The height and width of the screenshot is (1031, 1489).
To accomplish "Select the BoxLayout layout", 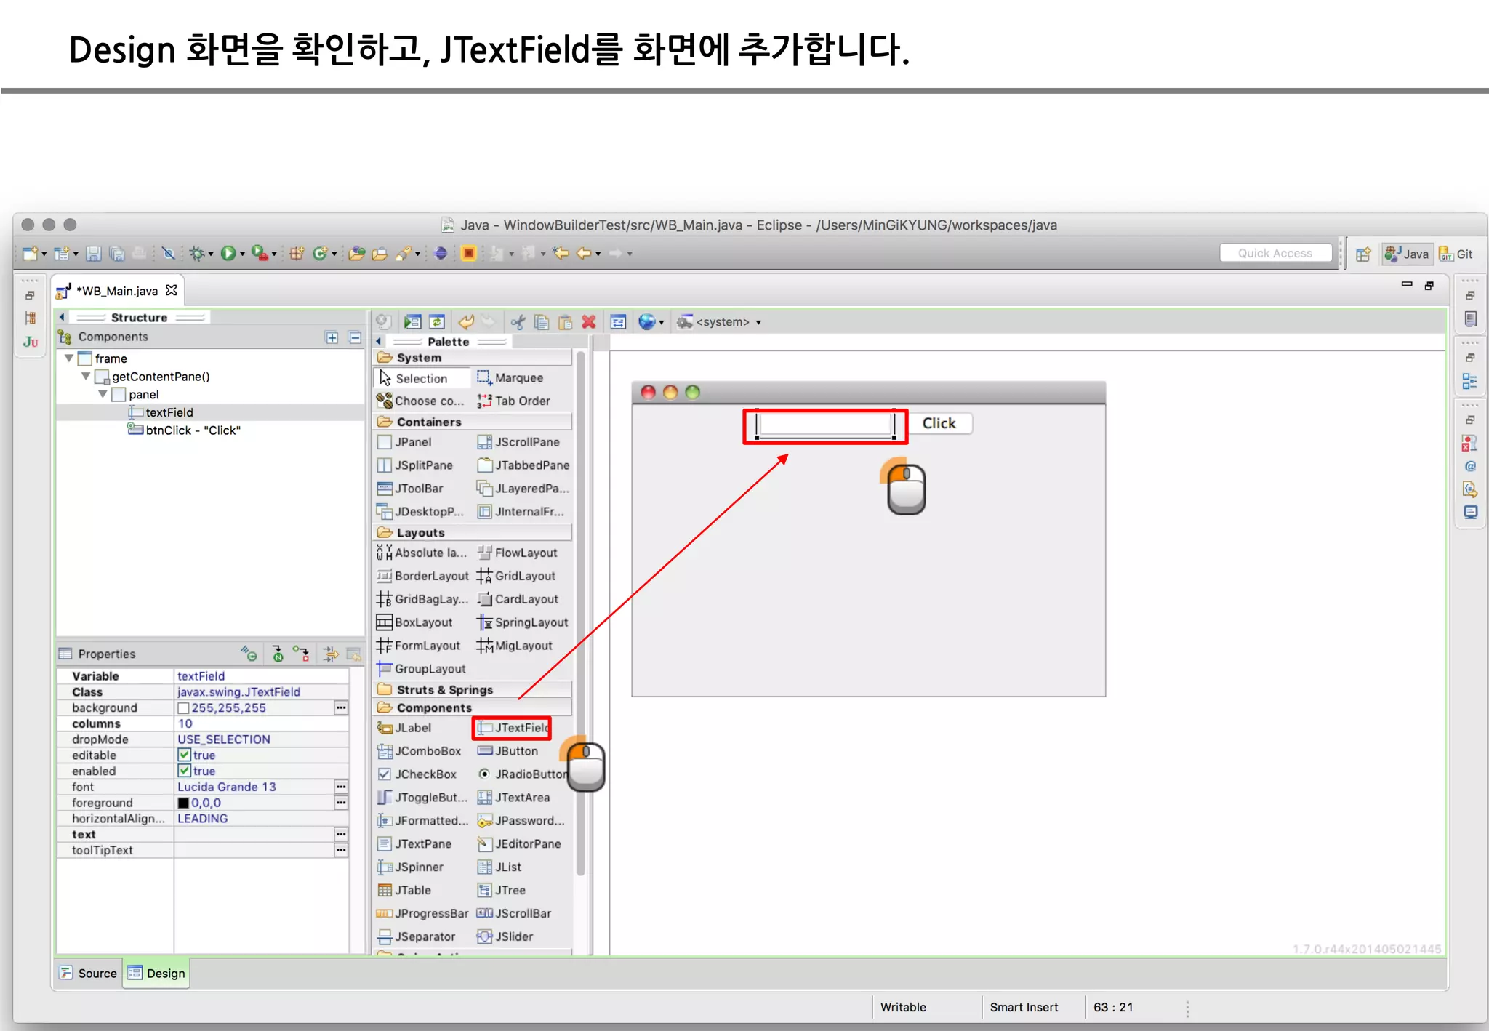I will point(414,622).
